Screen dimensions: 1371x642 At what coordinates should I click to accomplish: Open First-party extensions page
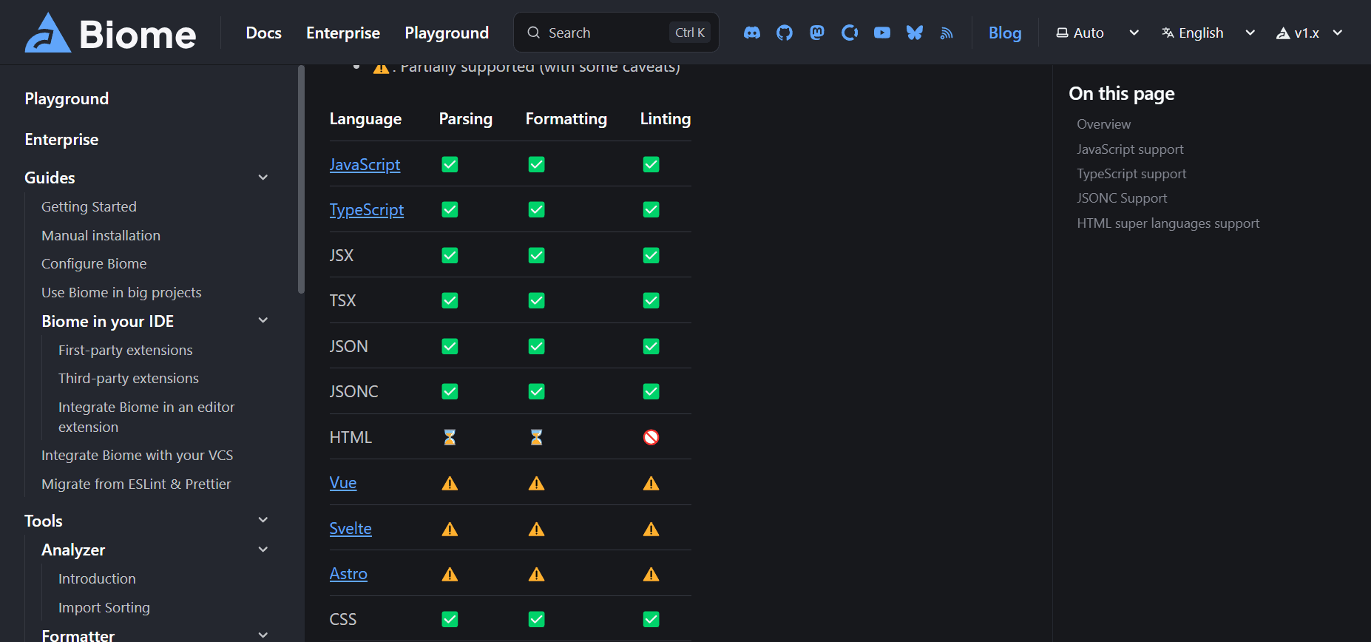click(125, 350)
